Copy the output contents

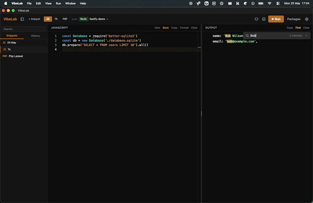point(290,28)
